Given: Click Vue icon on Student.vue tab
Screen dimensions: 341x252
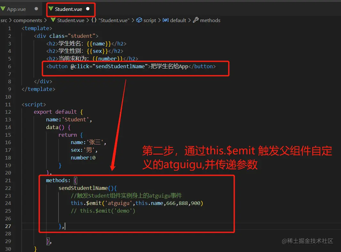Looking at the screenshot, I should pos(51,9).
